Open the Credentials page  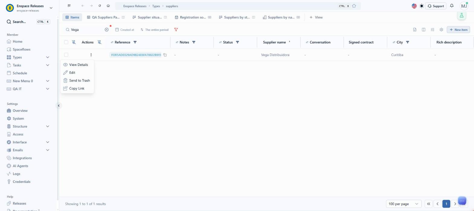tap(21, 181)
